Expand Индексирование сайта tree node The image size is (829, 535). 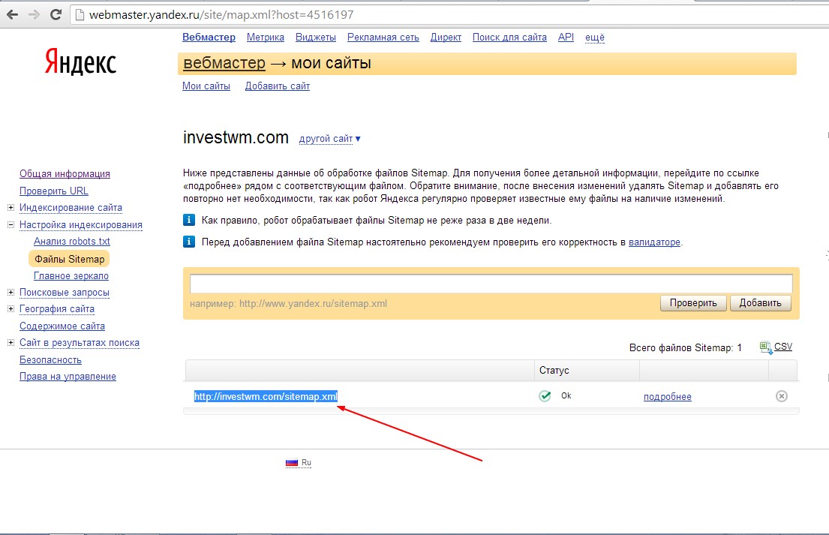click(x=11, y=208)
